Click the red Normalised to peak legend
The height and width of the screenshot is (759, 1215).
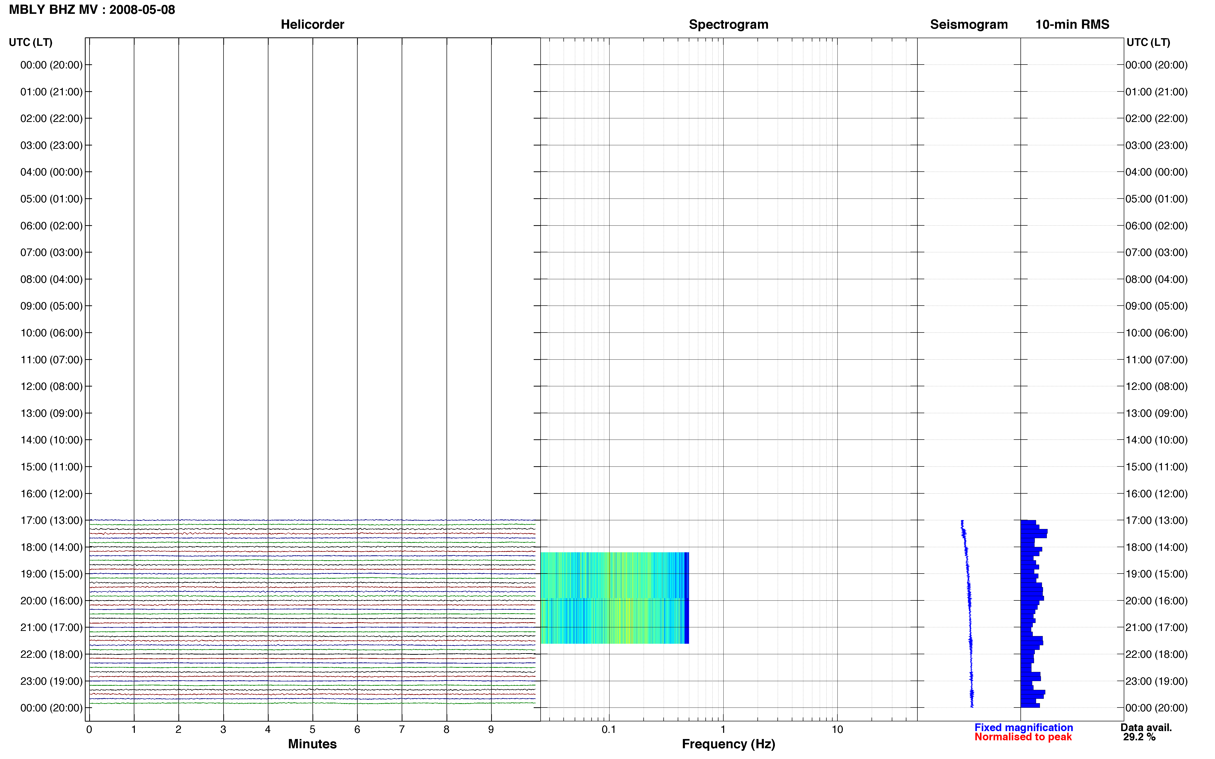pyautogui.click(x=1023, y=737)
